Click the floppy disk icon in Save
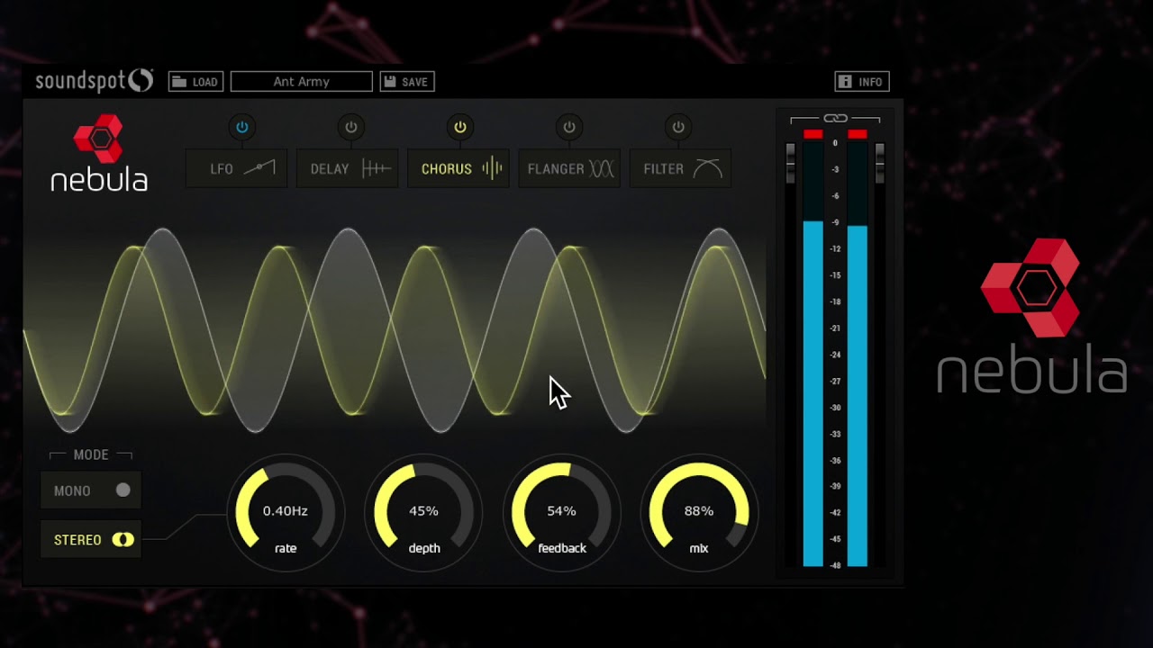 390,82
